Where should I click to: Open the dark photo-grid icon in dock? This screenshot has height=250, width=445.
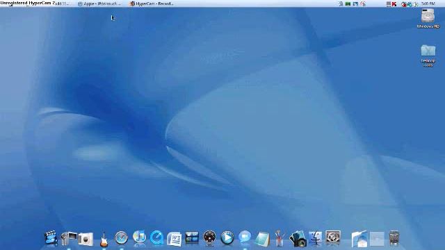[x=192, y=237]
